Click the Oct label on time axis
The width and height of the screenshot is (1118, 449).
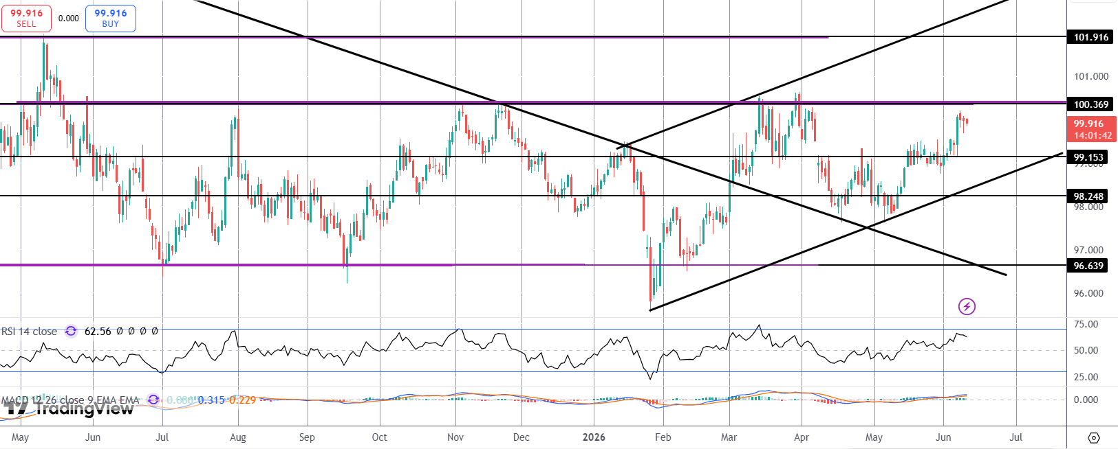coord(379,437)
